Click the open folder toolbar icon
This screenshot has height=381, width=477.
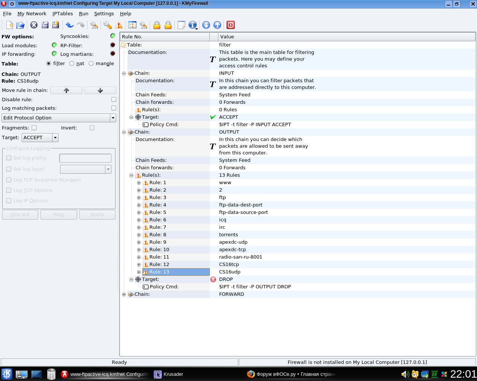(20, 25)
